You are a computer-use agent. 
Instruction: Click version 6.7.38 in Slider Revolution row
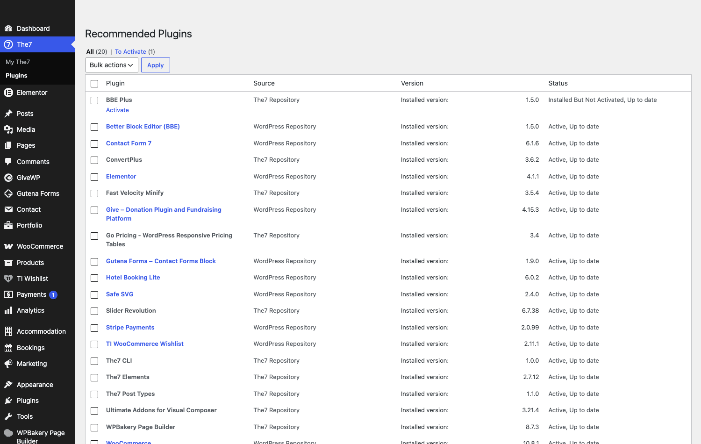(530, 311)
